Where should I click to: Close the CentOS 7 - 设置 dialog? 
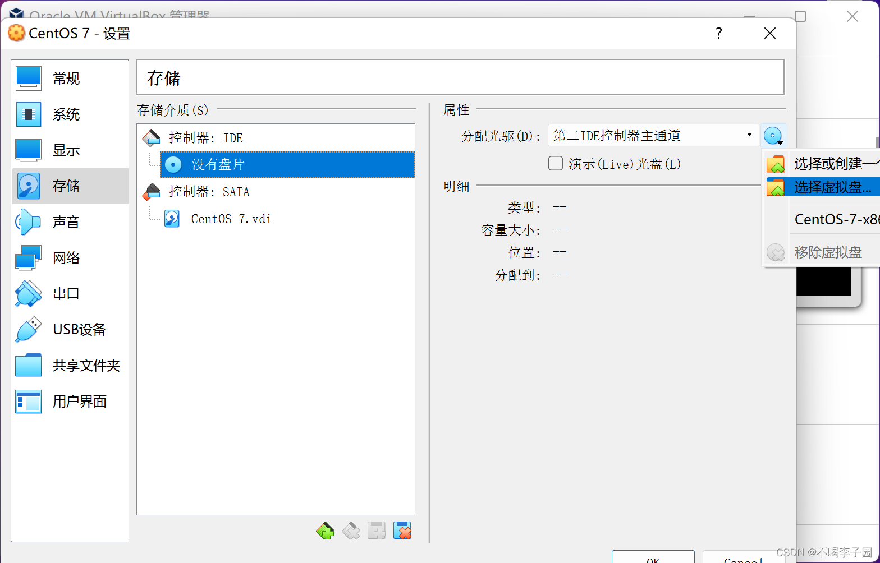click(x=770, y=34)
